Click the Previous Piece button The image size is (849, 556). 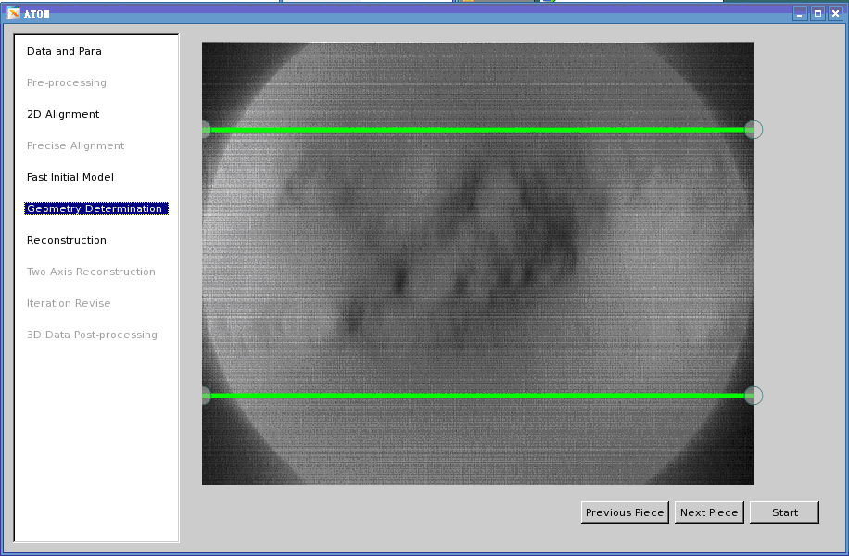pyautogui.click(x=625, y=512)
